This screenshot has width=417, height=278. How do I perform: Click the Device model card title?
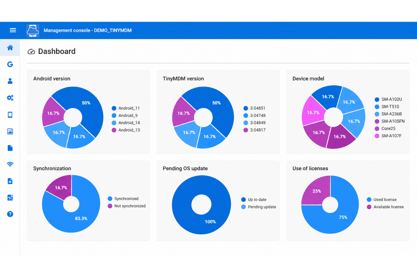point(308,79)
